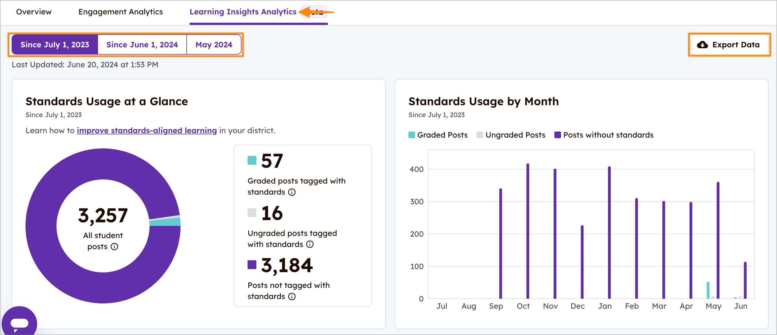
Task: Click the info icon for ungraded posts tagged with standards
Action: point(310,244)
